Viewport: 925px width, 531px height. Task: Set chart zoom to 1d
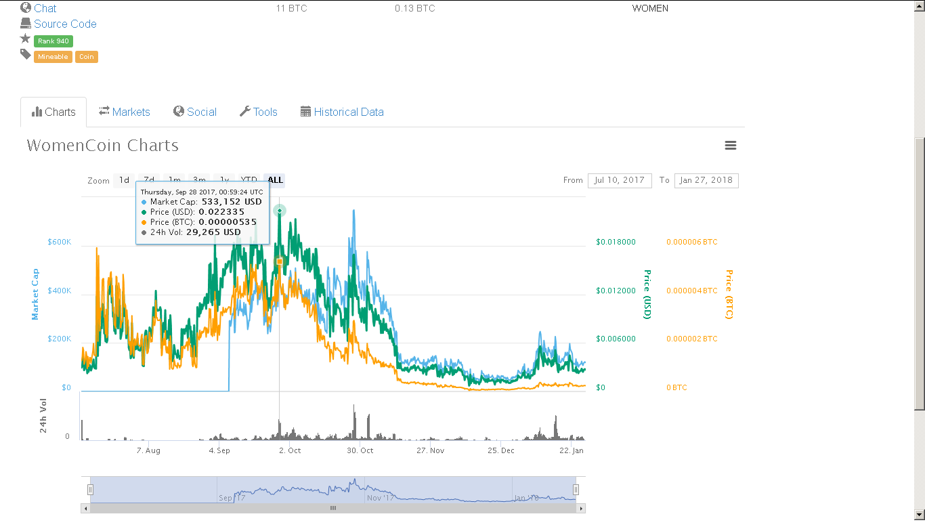[x=124, y=180]
